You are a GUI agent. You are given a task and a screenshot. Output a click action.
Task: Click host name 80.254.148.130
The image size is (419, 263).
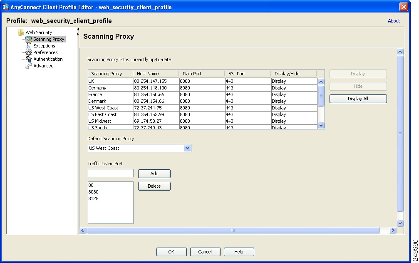[x=151, y=88]
